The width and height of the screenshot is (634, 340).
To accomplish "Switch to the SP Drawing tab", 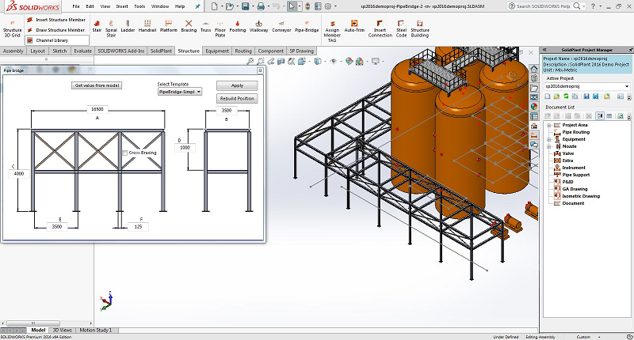I will click(x=301, y=51).
